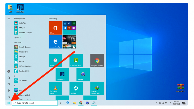Screen dimensions: 194x109
Task: Click the taskbar date and time
Action: pos(177,103)
